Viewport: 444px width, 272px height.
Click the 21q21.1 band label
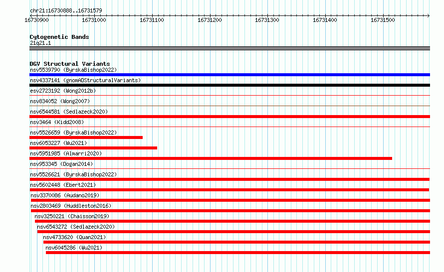tap(40, 43)
